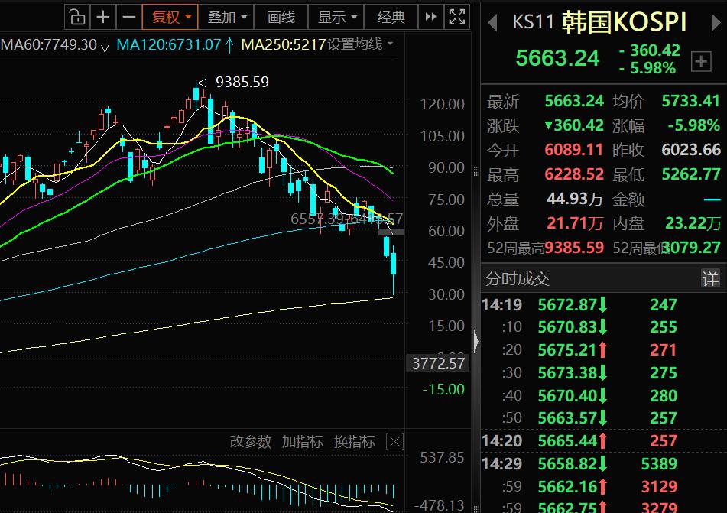Select the 画线 drawing tool
Viewport: 727px width, 513px height.
pyautogui.click(x=281, y=17)
